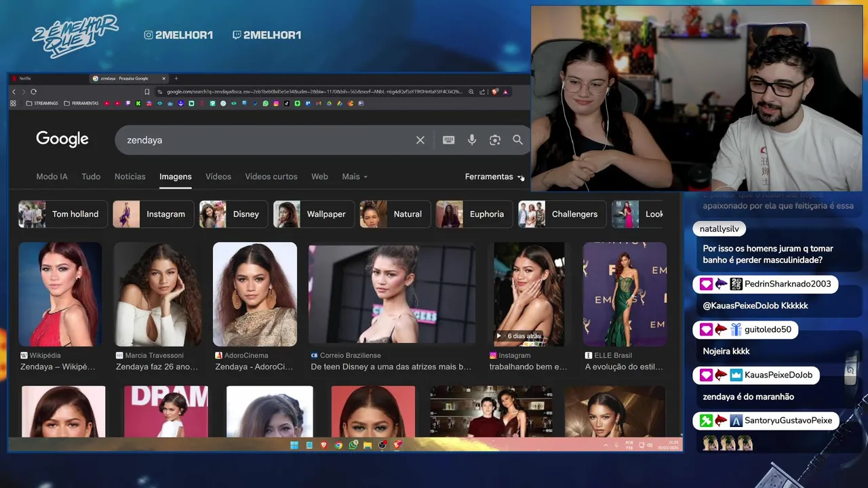Open Brave browser from the taskbar
Screen dimensions: 868x488
click(323, 445)
